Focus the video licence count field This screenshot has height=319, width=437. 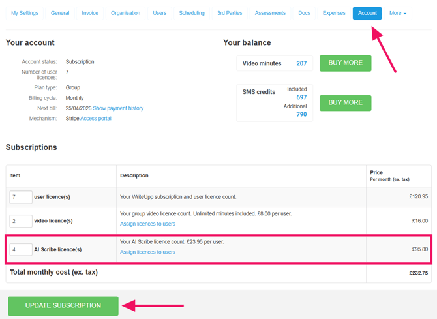pyautogui.click(x=21, y=221)
